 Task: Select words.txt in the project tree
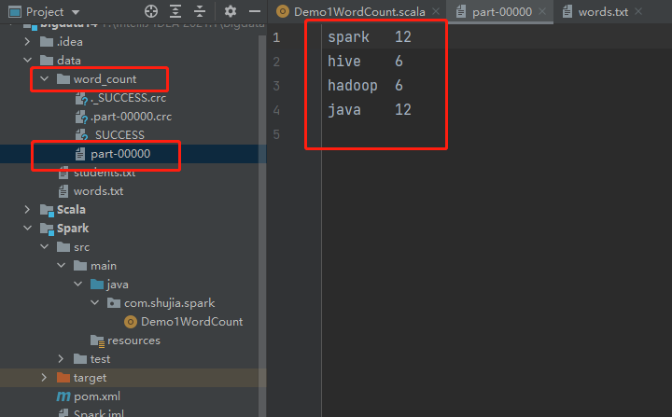point(98,191)
